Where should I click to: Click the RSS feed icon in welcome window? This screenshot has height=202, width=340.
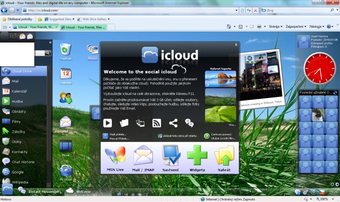pos(156,123)
